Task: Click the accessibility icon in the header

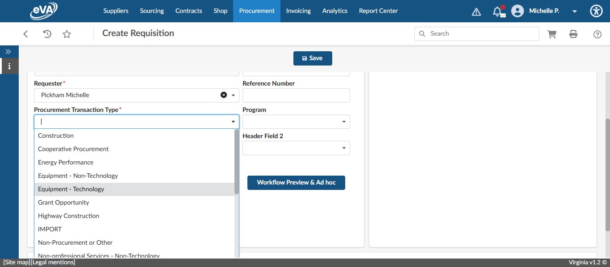Action: point(596,11)
